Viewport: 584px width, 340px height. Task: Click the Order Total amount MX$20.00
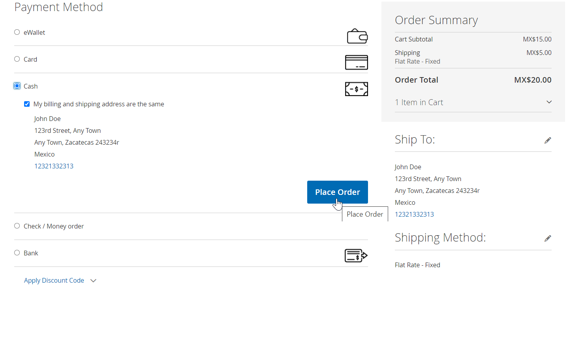coord(532,80)
